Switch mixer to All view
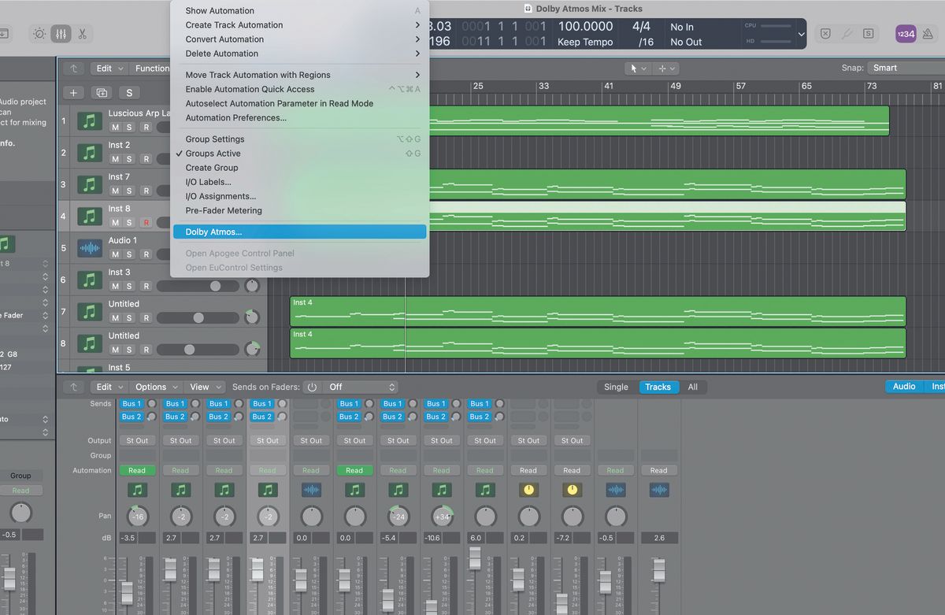Image resolution: width=945 pixels, height=615 pixels. point(693,387)
